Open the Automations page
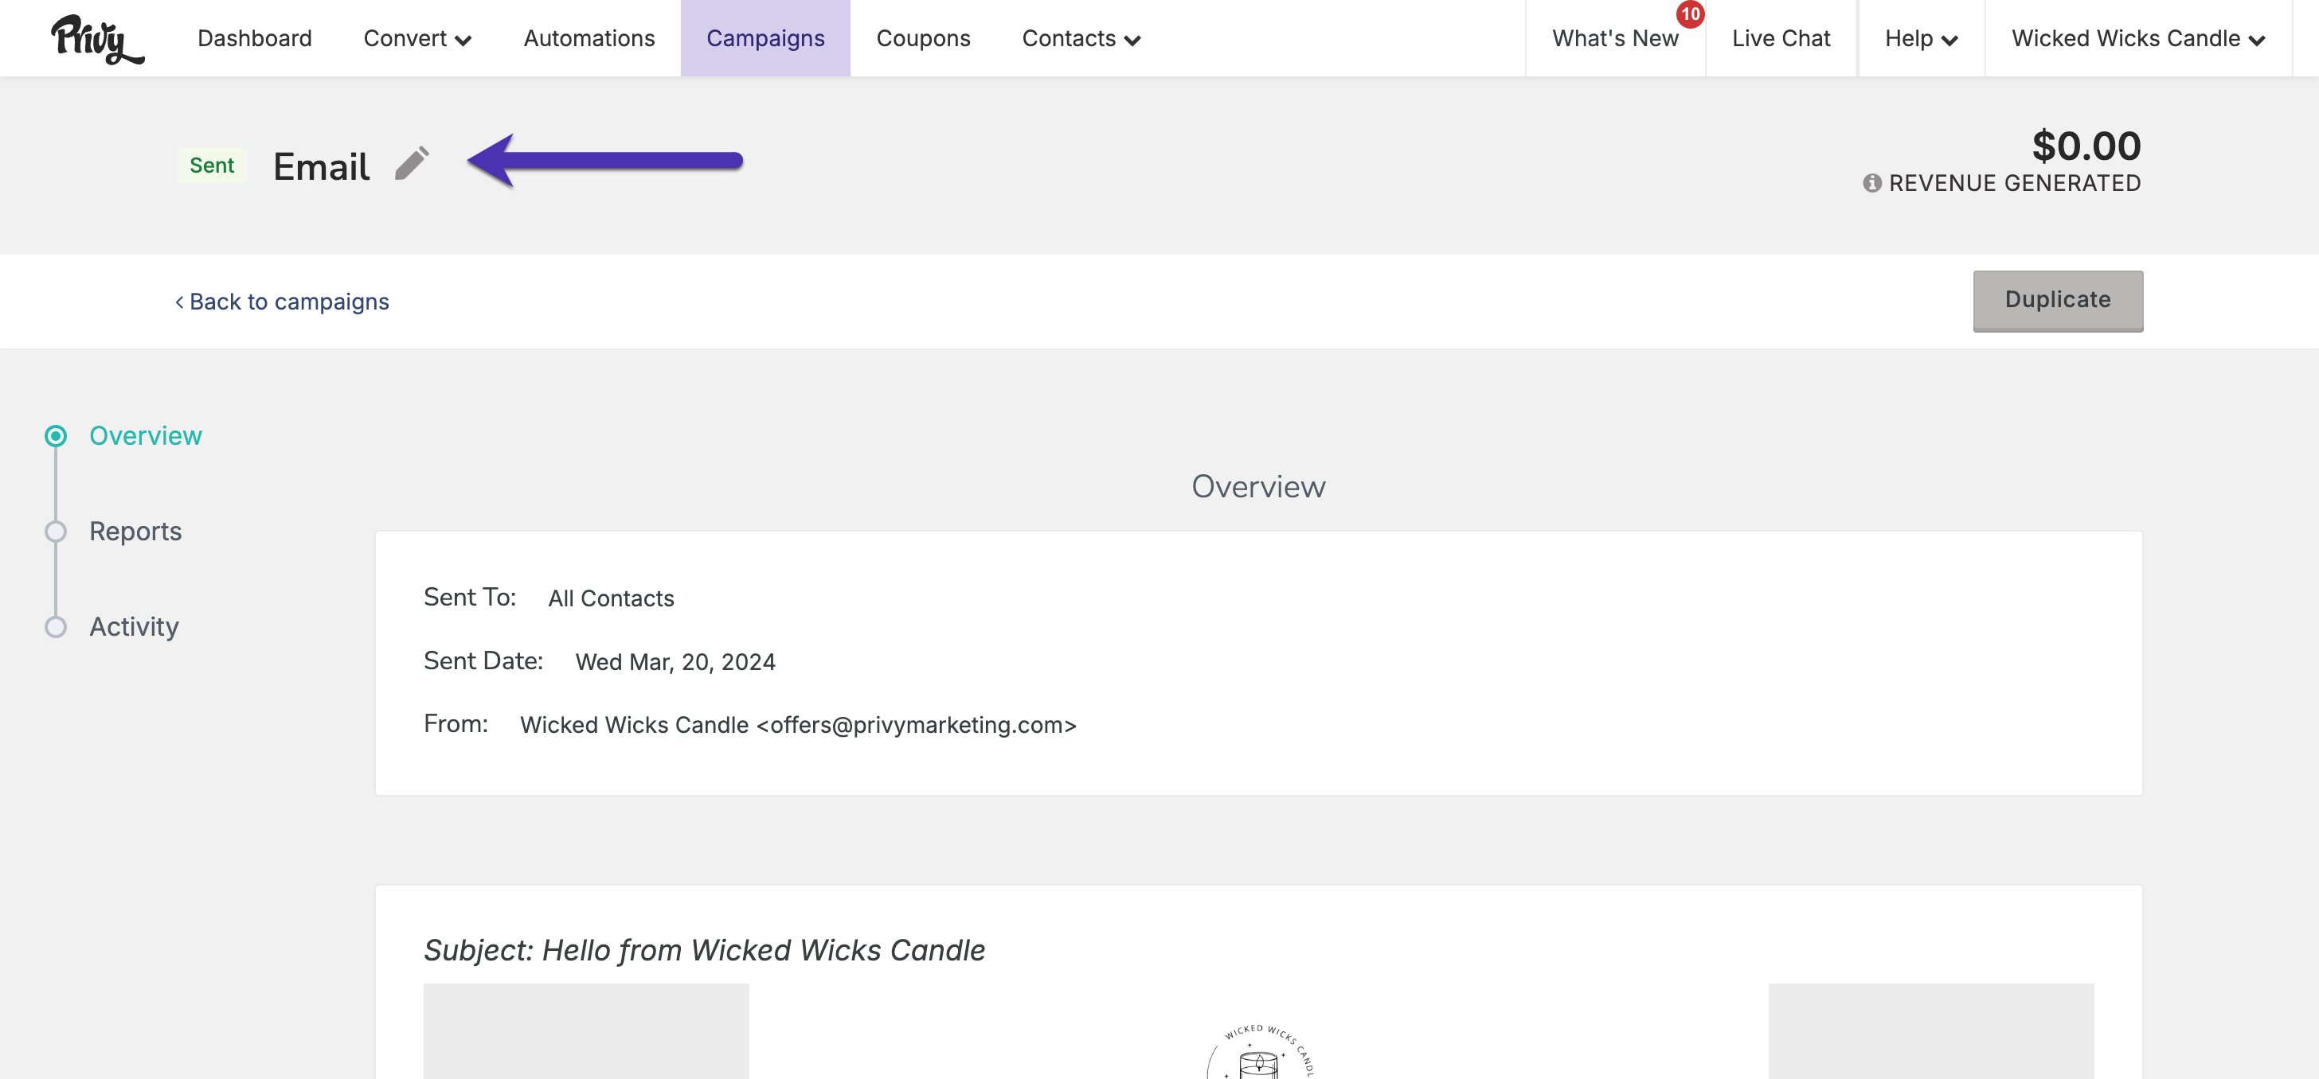Image resolution: width=2319 pixels, height=1079 pixels. click(x=589, y=39)
